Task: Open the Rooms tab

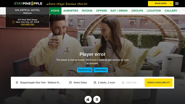Action: (87, 11)
